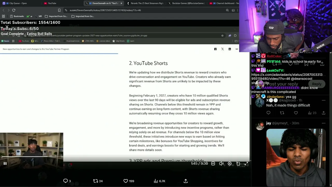Screen dimensions: 332x187
Task: Open the MR bookmark
Action: [39, 16]
